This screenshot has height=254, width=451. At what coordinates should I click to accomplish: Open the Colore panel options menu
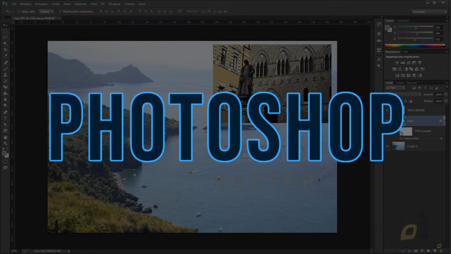[x=446, y=21]
